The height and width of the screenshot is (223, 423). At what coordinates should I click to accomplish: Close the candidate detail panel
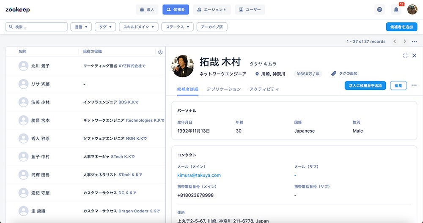[x=415, y=55]
